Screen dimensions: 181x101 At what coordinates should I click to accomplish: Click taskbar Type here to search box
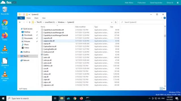coord(29,98)
